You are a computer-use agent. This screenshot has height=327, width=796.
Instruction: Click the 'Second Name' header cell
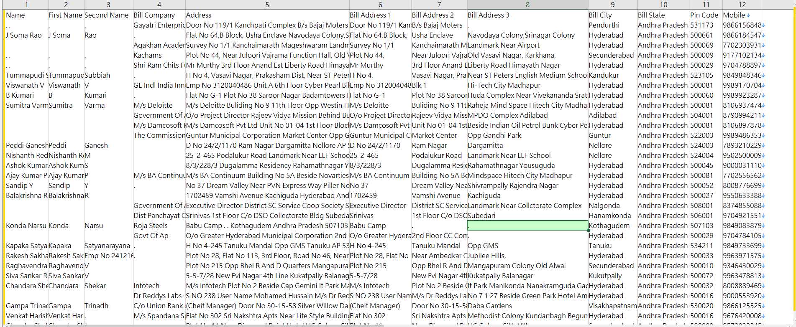[x=108, y=15]
